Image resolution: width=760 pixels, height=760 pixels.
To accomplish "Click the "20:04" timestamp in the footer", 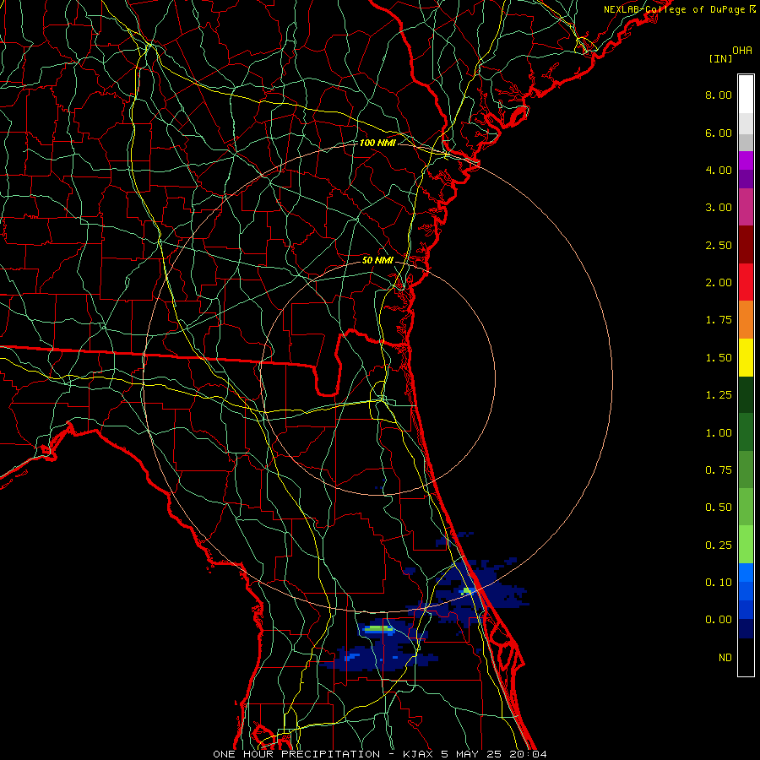I will pos(528,754).
